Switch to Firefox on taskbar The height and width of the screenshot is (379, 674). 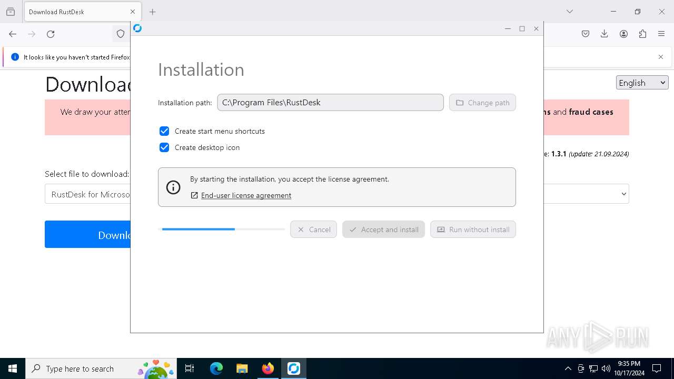(x=267, y=368)
